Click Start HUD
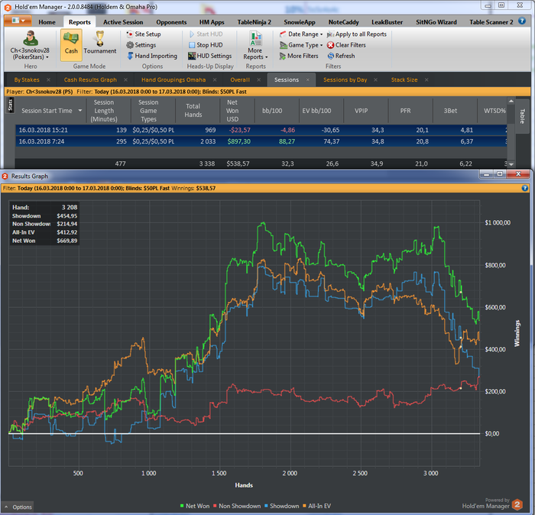 (x=206, y=34)
